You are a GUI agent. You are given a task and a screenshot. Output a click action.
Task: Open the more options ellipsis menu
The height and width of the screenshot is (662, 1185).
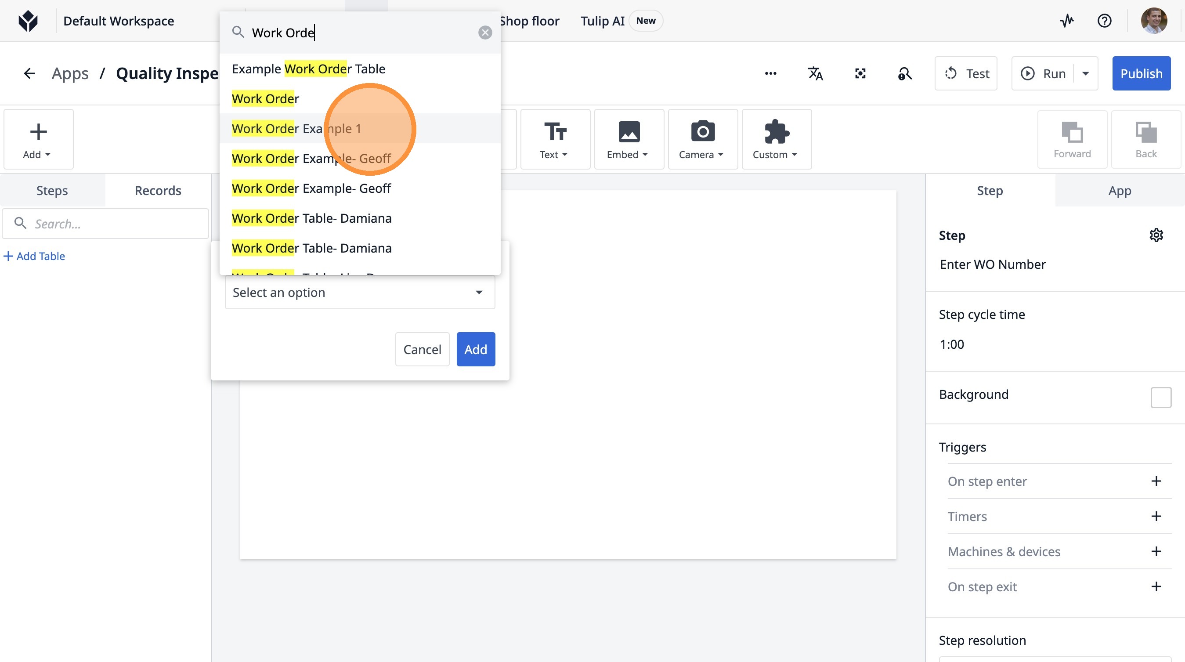tap(770, 74)
